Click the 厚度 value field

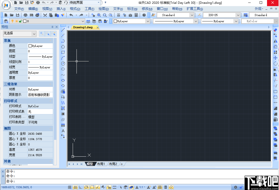point(40,78)
